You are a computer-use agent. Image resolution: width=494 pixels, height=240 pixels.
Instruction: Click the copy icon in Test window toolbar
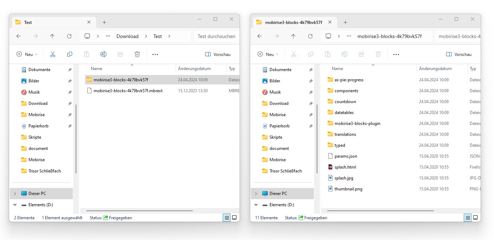tap(70, 54)
